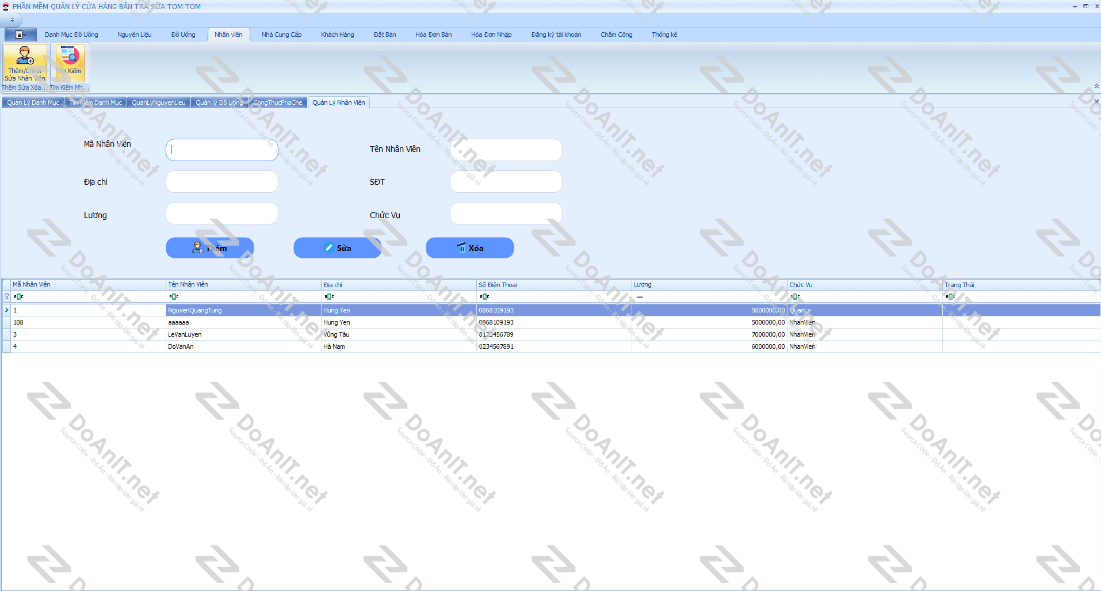Open Chức Vụ filter condition icon
This screenshot has height=591, width=1101.
coord(795,297)
